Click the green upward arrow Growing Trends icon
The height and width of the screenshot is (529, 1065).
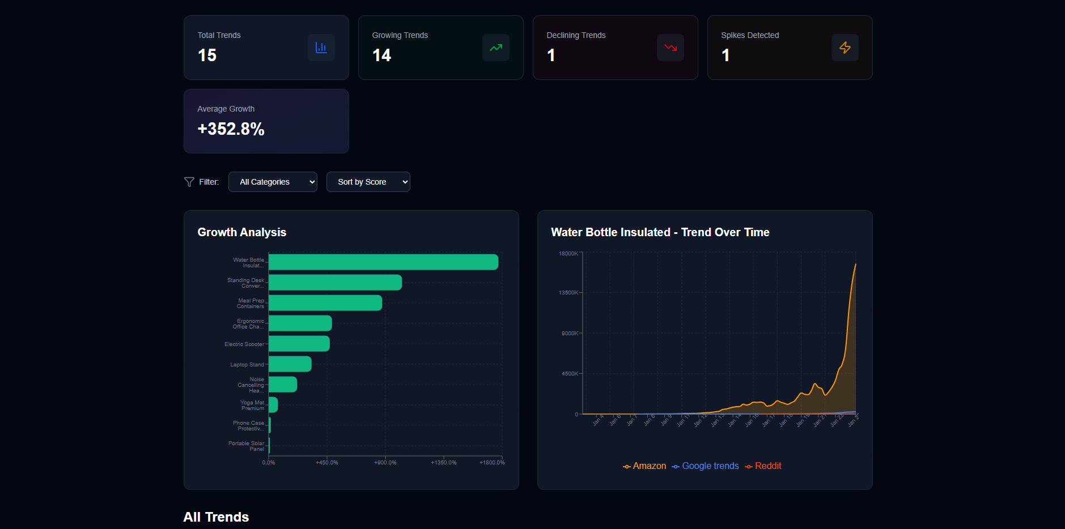pos(496,48)
